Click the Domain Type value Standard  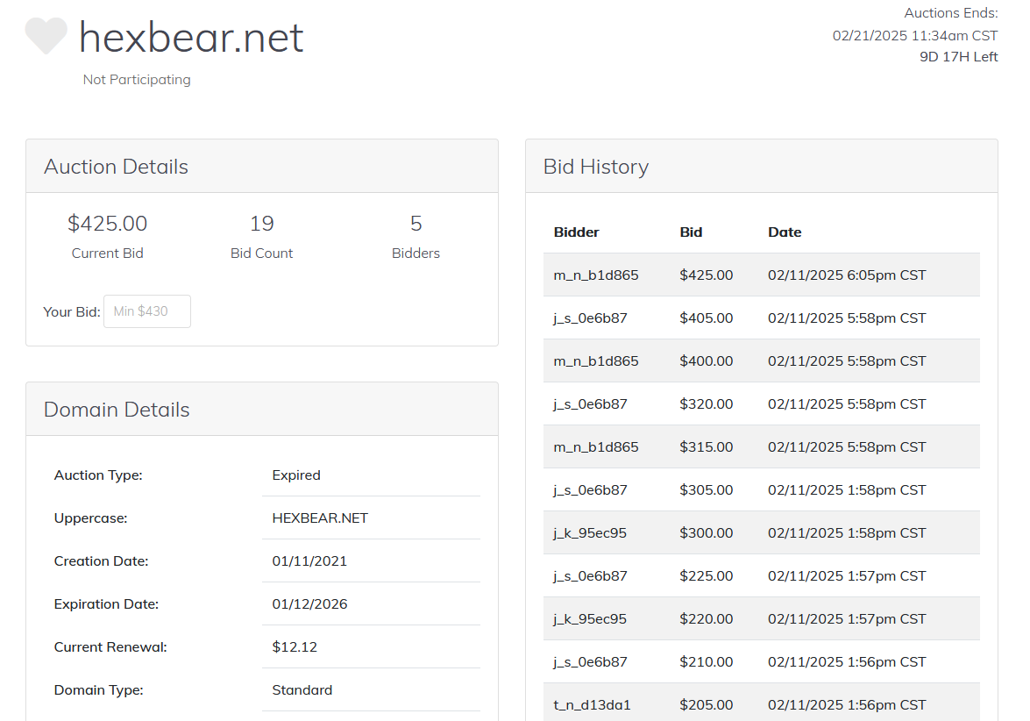click(x=302, y=690)
